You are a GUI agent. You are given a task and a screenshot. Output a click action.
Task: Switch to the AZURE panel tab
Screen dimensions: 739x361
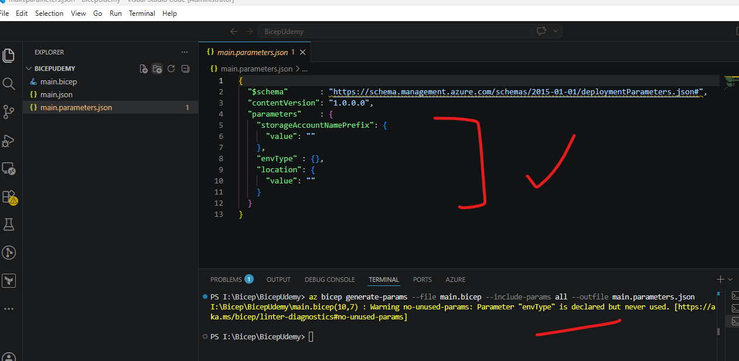(x=455, y=280)
